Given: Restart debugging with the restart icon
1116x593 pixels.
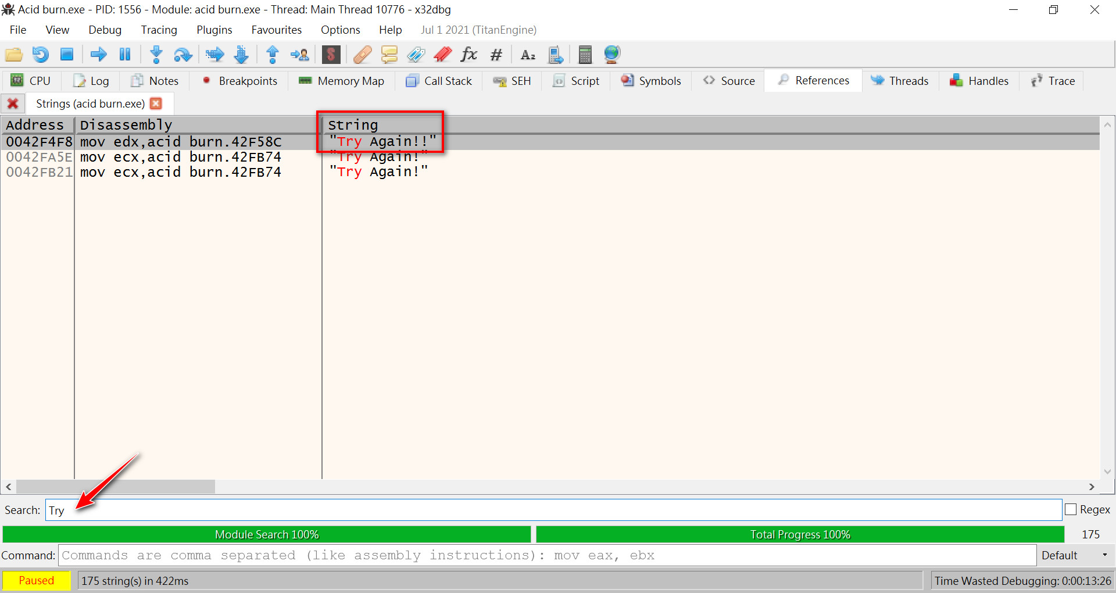Looking at the screenshot, I should pyautogui.click(x=40, y=55).
